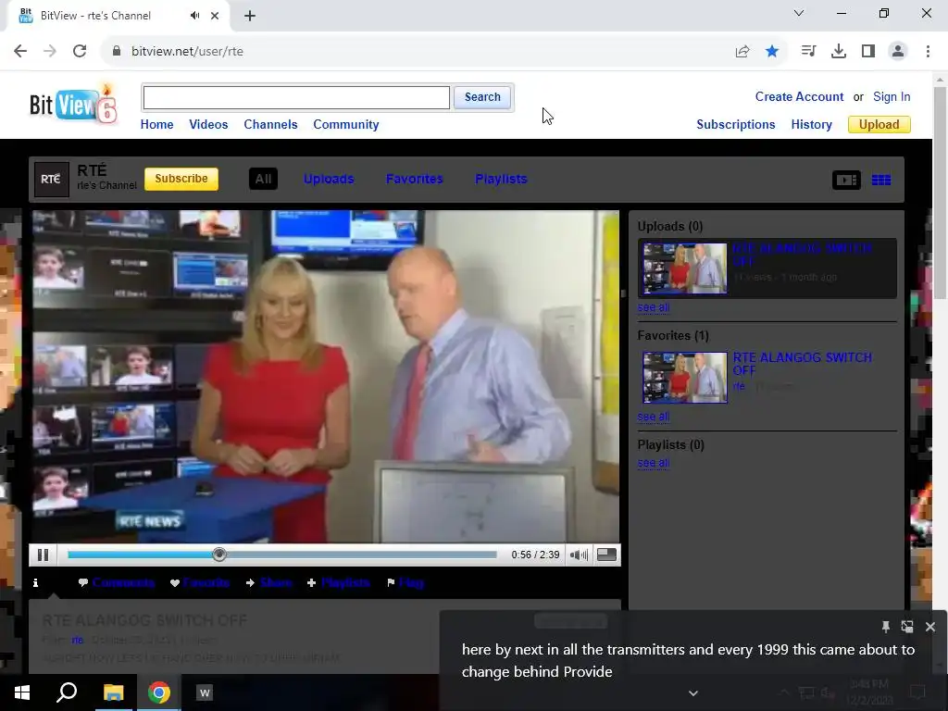The width and height of the screenshot is (948, 711).
Task: Add video to Favorites below player
Action: point(200,583)
